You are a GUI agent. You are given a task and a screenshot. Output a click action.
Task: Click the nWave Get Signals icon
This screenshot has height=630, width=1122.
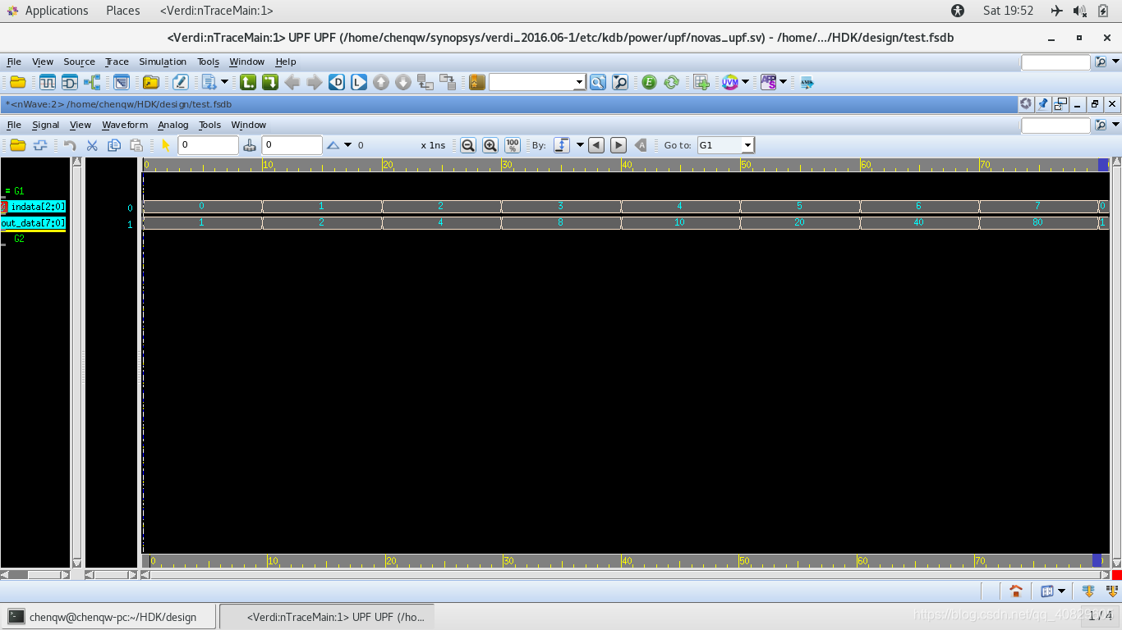[39, 145]
